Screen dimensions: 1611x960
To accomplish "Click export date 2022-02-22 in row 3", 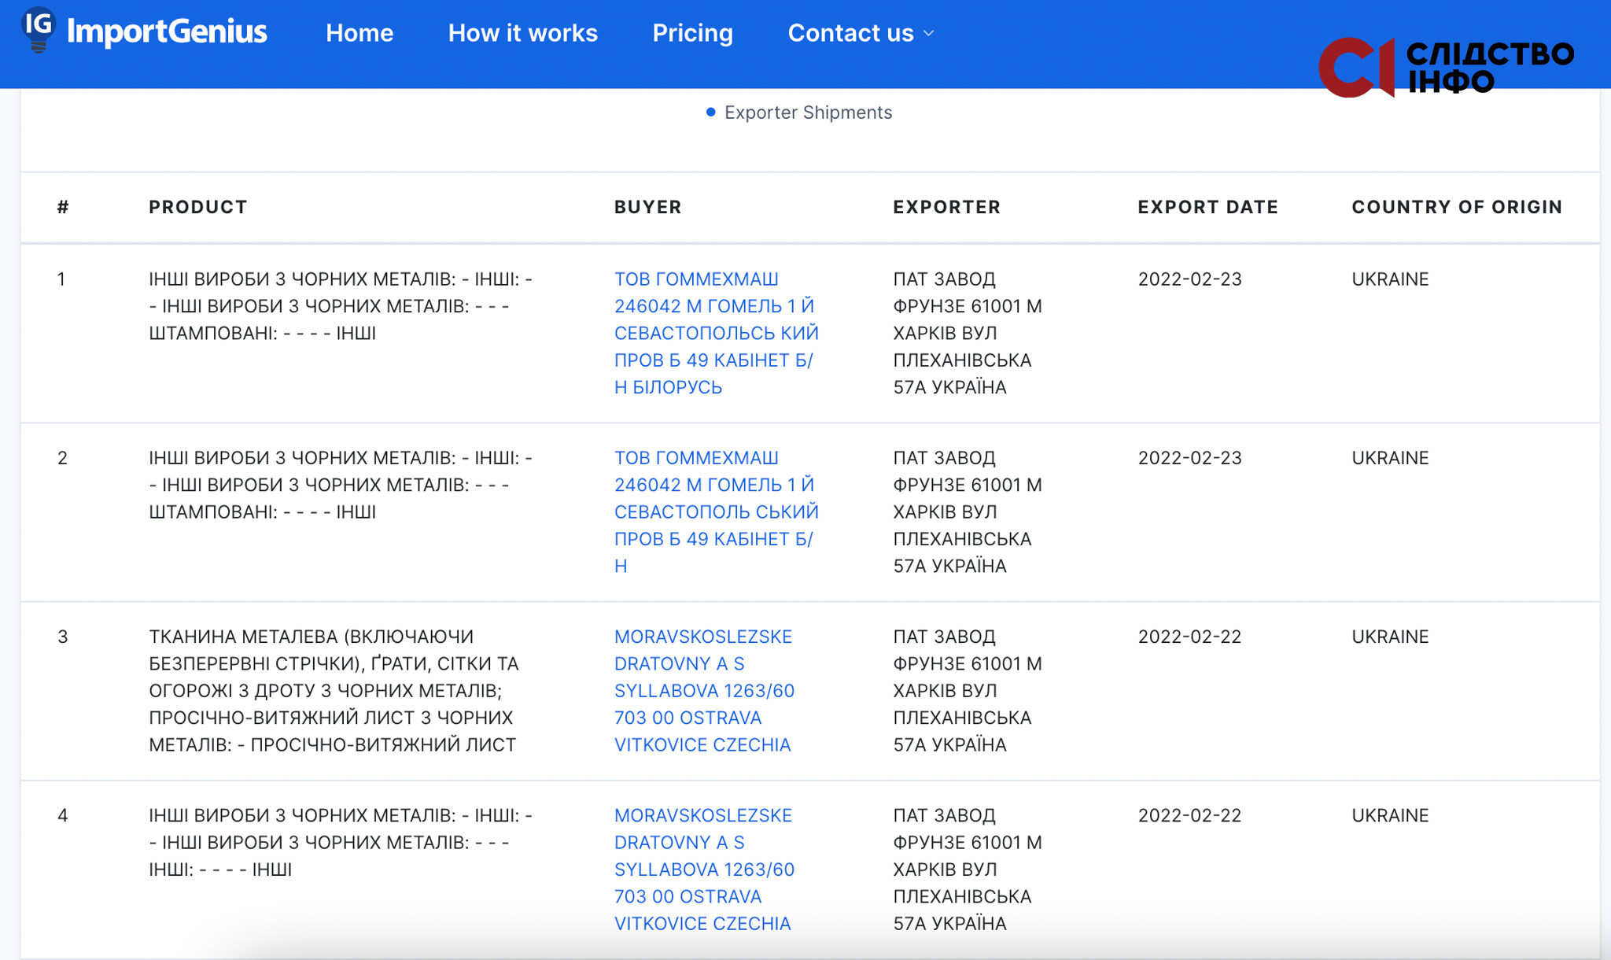I will coord(1189,637).
